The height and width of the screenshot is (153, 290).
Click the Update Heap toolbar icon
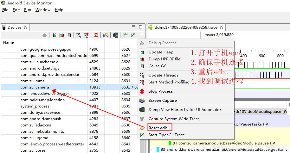[x=55, y=35]
